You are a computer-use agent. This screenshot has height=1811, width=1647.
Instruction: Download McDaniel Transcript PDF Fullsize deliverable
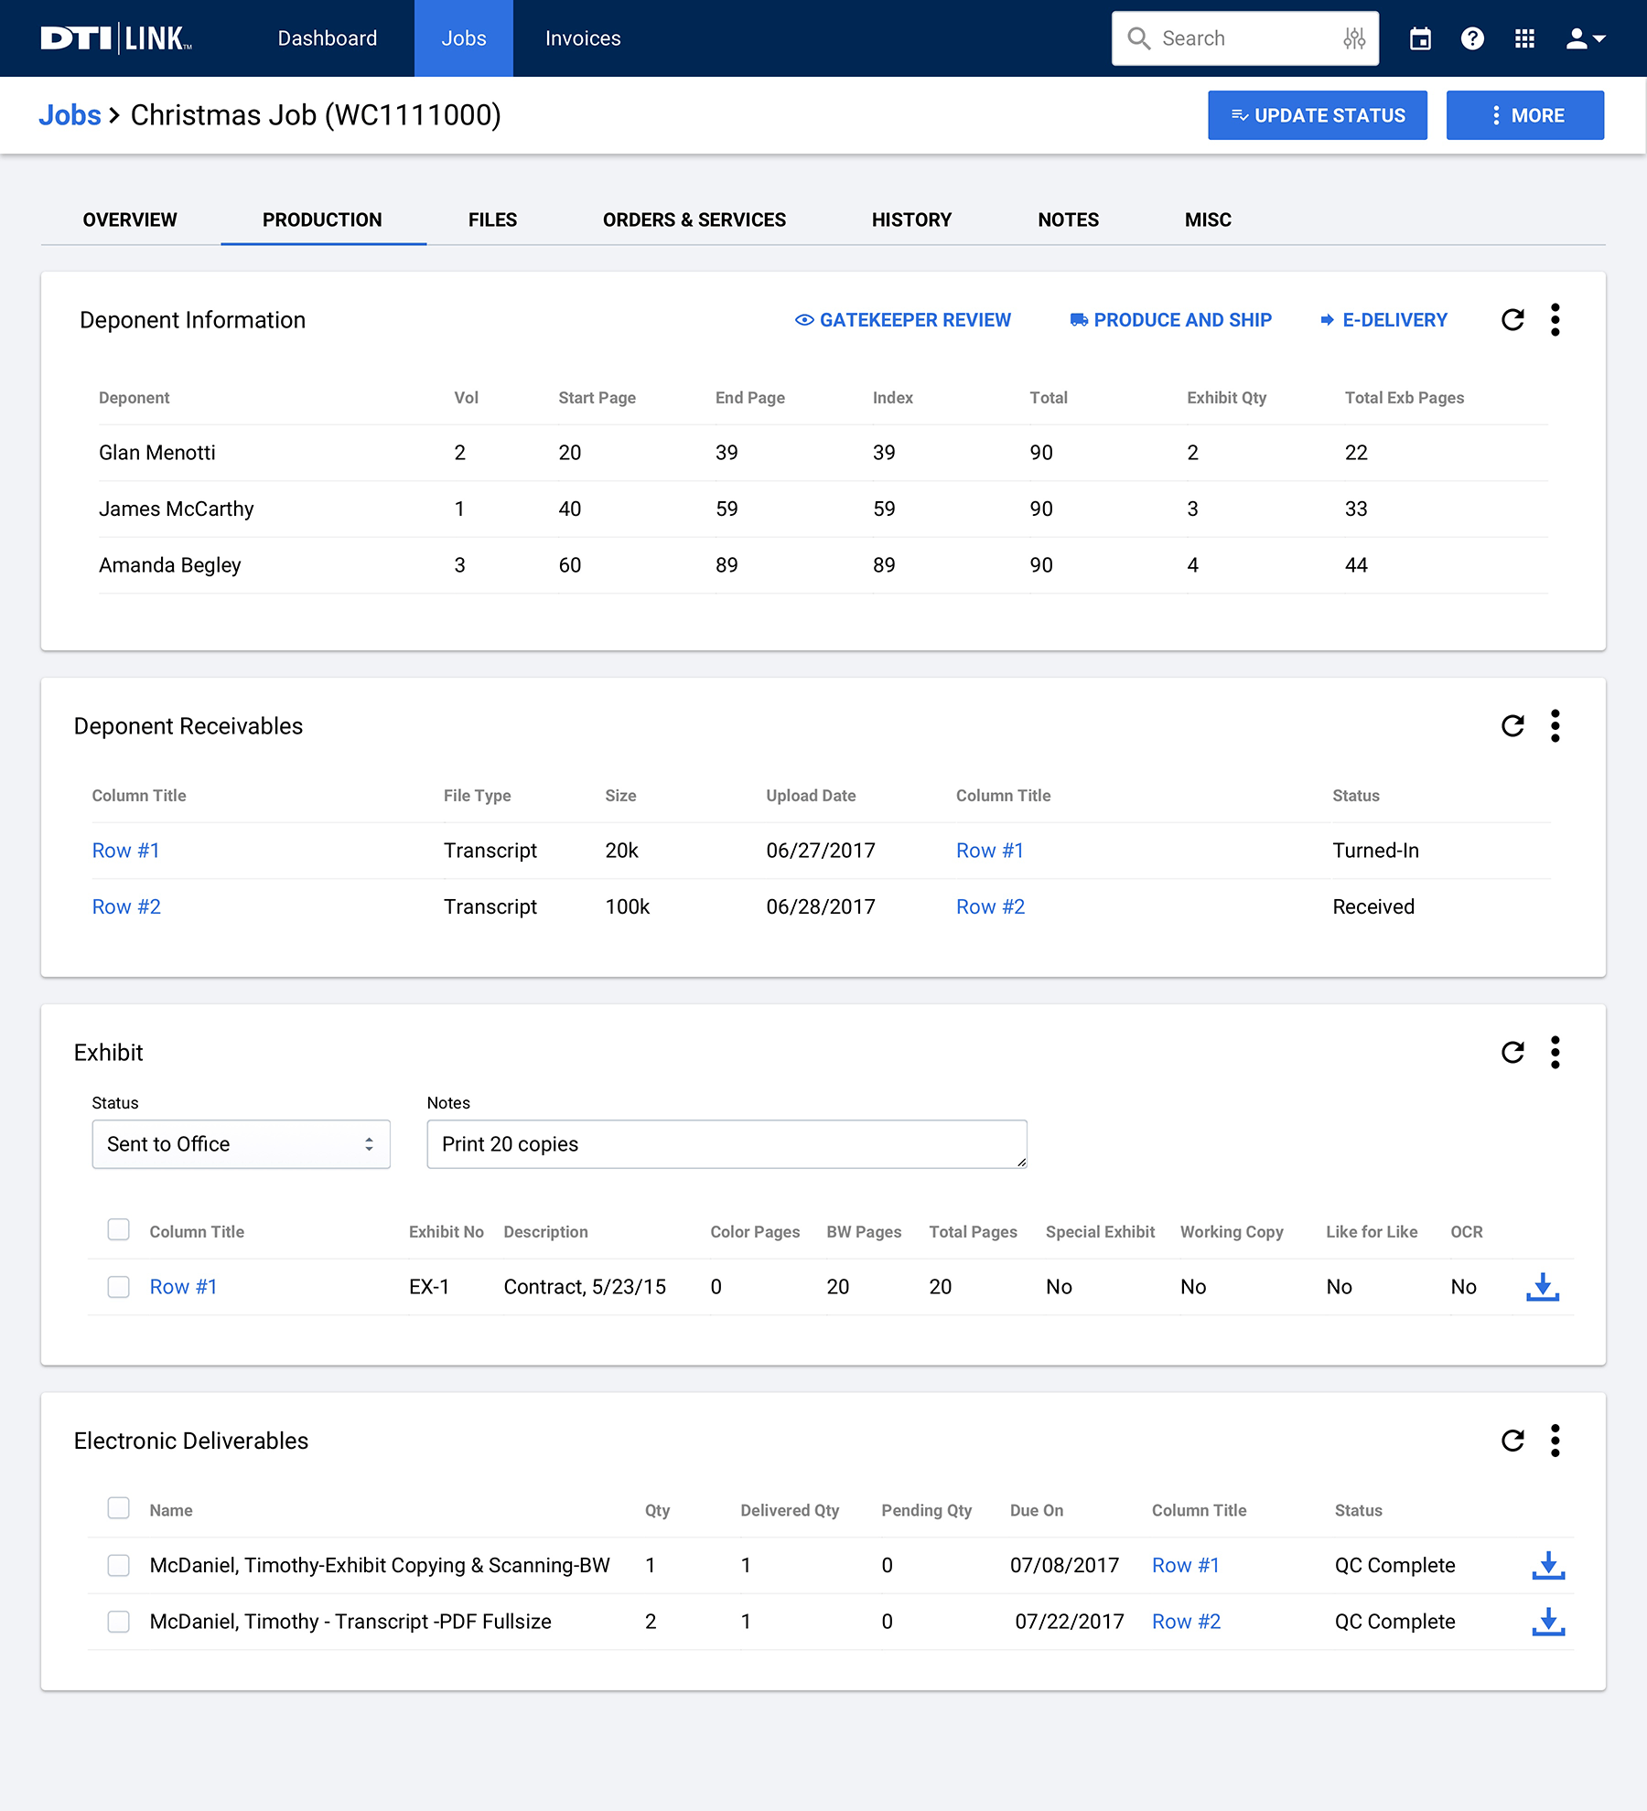tap(1548, 1622)
